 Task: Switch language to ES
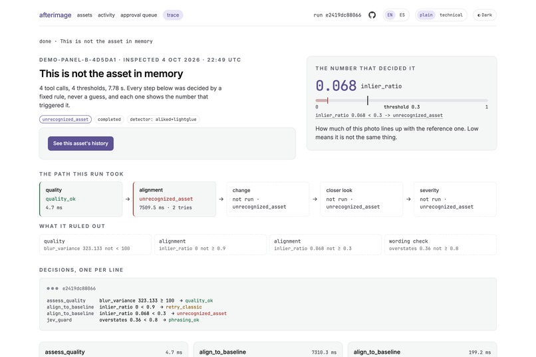402,15
